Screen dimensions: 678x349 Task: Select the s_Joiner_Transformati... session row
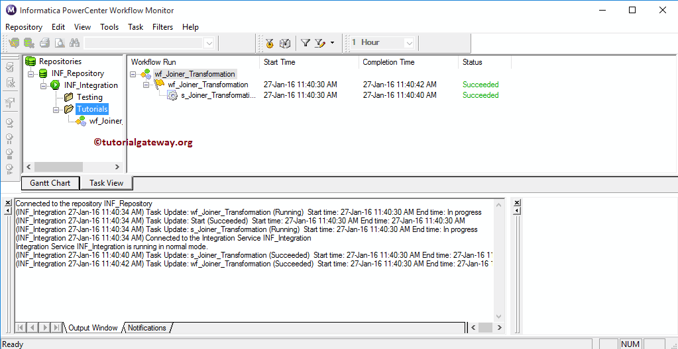[x=218, y=95]
